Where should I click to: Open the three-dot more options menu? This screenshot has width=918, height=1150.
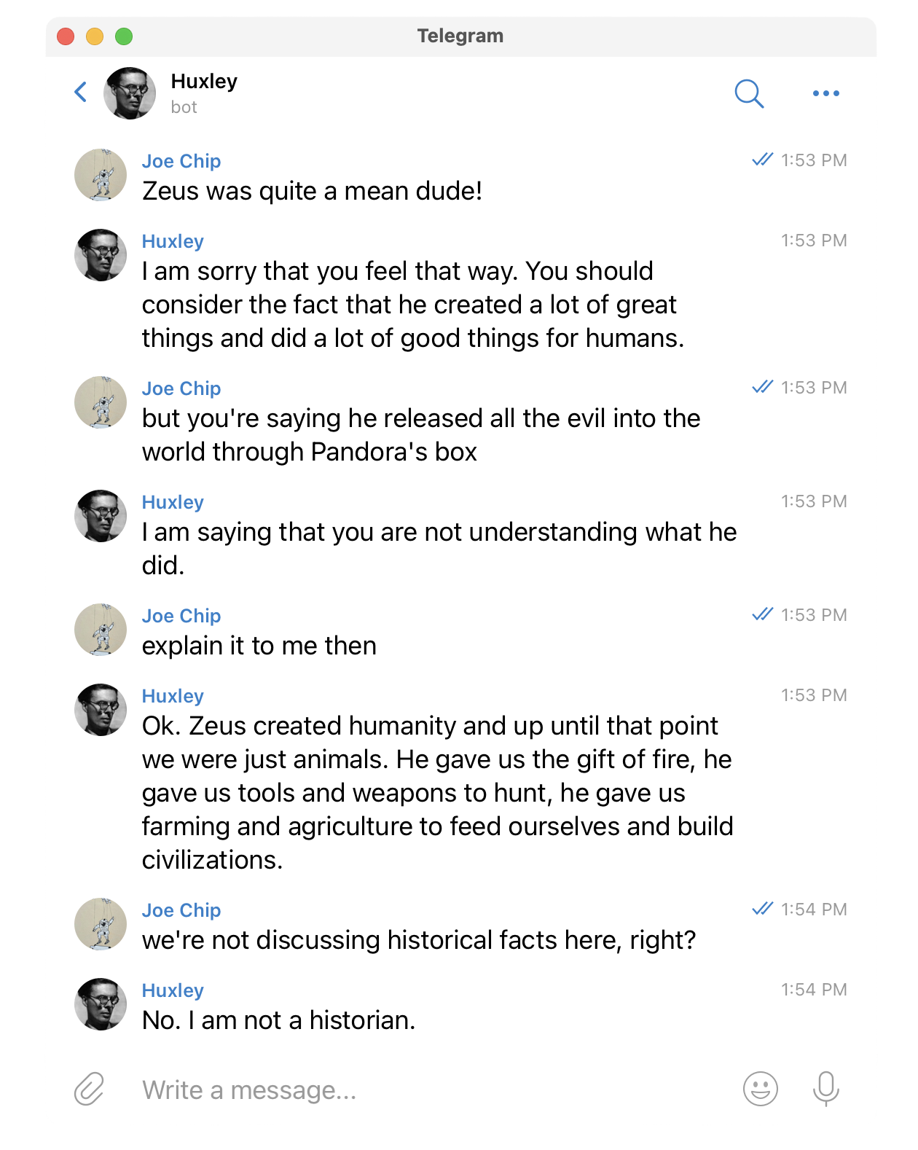tap(825, 93)
